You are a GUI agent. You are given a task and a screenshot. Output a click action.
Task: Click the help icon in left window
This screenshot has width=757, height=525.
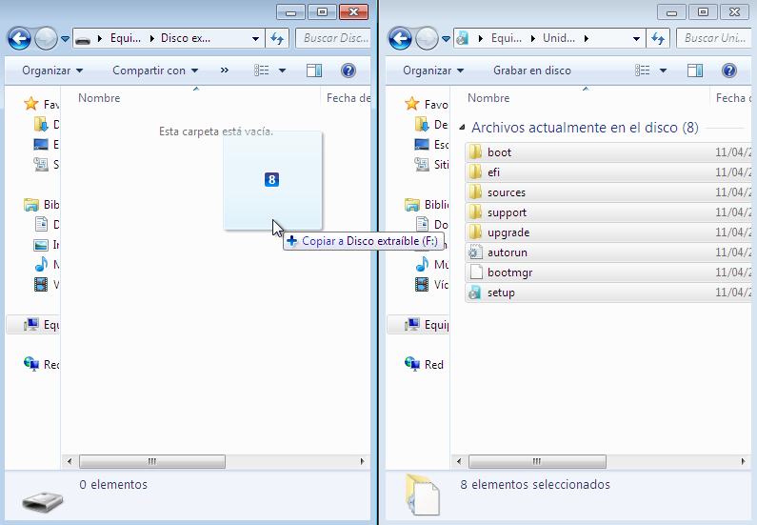point(349,71)
